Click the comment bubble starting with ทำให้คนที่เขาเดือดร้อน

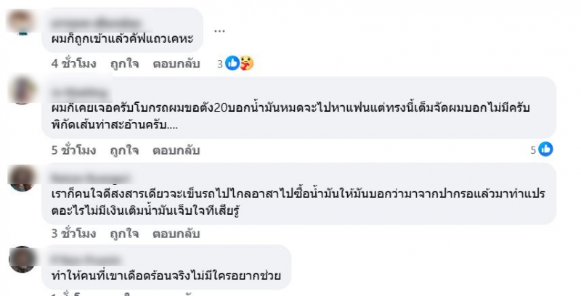(171, 268)
